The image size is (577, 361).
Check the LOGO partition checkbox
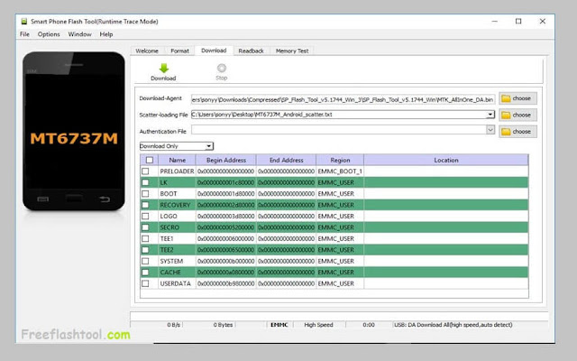145,217
